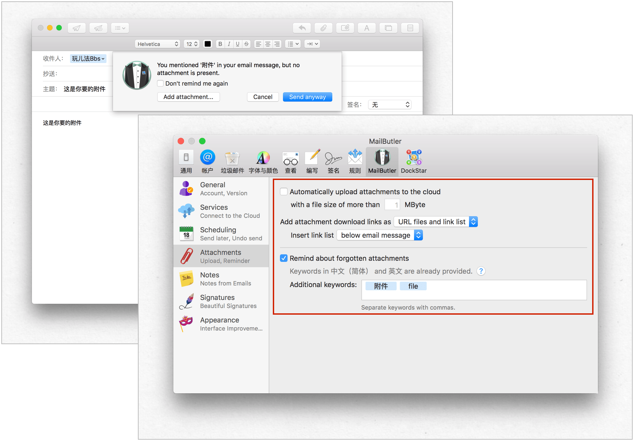
Task: Open 编写 Composing preferences tab
Action: click(312, 162)
